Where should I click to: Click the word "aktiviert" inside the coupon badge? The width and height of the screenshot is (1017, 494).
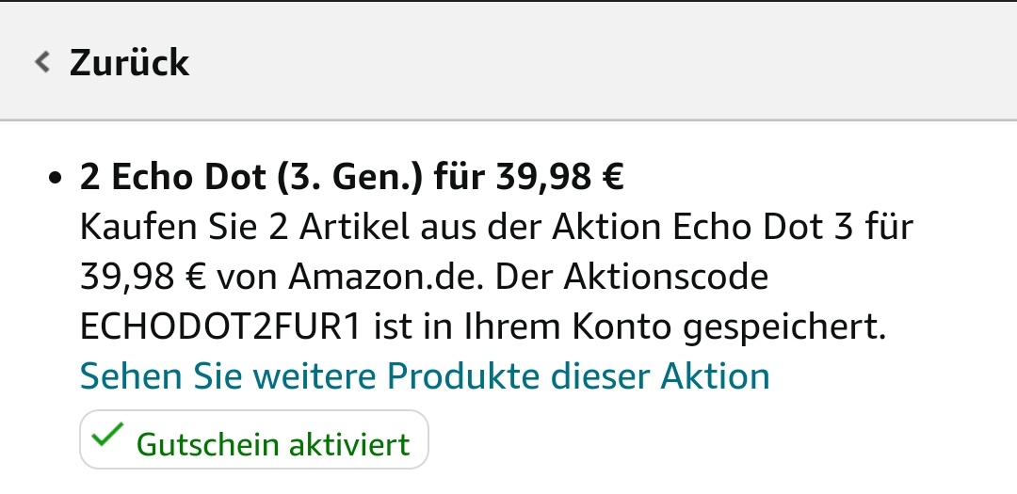point(351,443)
